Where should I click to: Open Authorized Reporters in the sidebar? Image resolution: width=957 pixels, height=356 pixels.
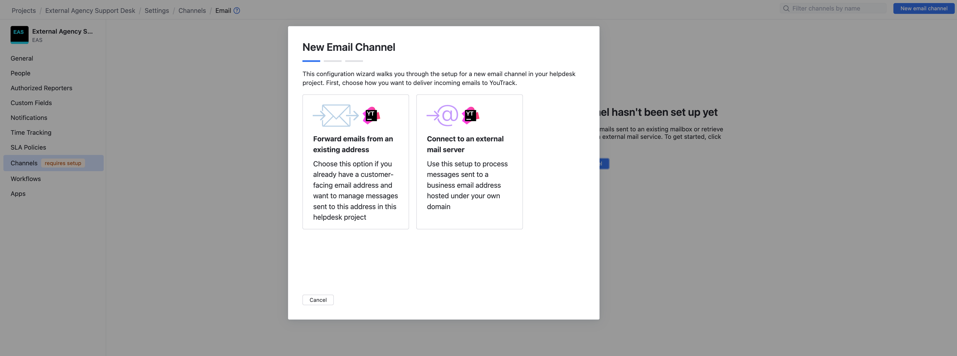click(42, 88)
